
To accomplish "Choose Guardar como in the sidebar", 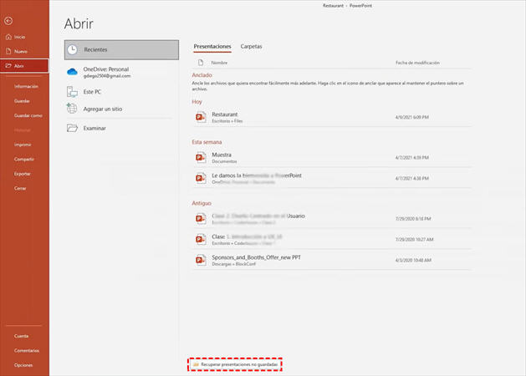I will tap(28, 115).
